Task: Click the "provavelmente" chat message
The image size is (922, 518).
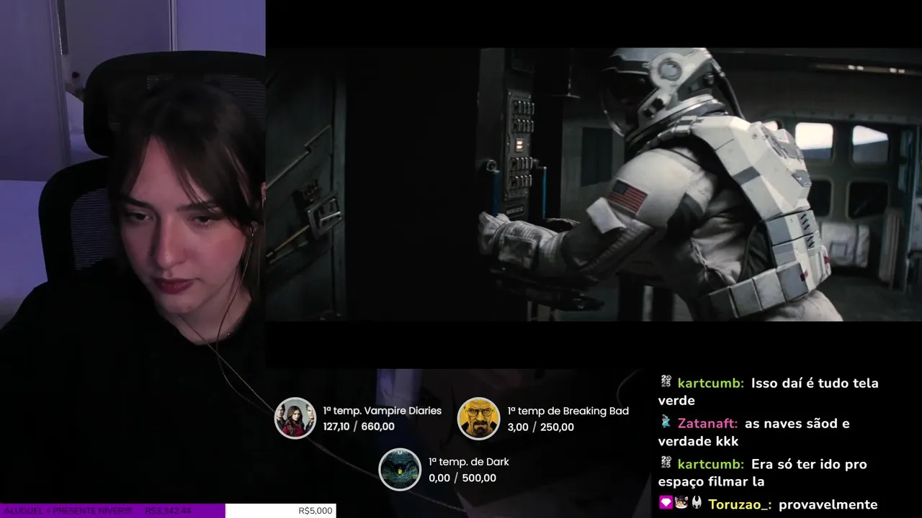Action: coord(828,504)
